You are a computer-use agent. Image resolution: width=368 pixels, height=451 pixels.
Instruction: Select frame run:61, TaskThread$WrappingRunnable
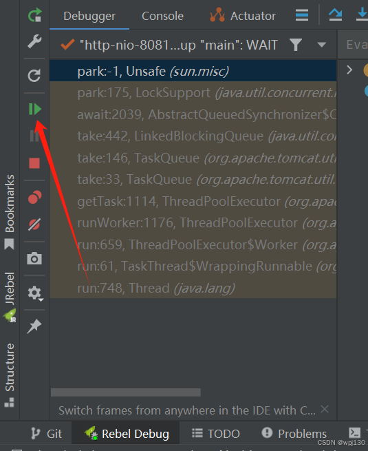pos(193,266)
